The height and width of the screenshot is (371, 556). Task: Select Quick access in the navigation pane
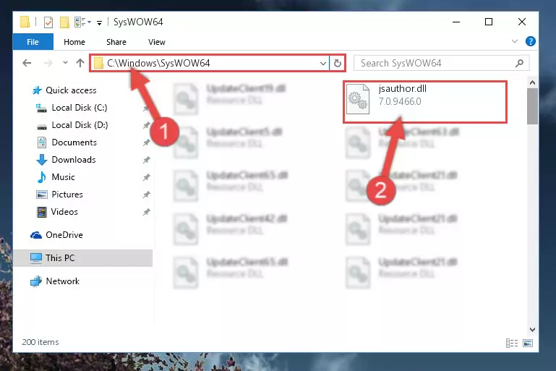coord(71,90)
